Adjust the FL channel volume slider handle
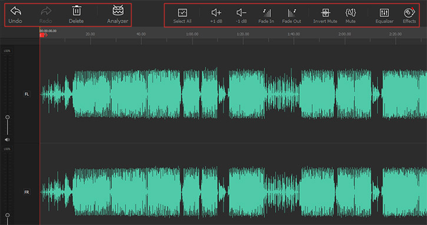This screenshot has height=225, width=427. [x=7, y=117]
